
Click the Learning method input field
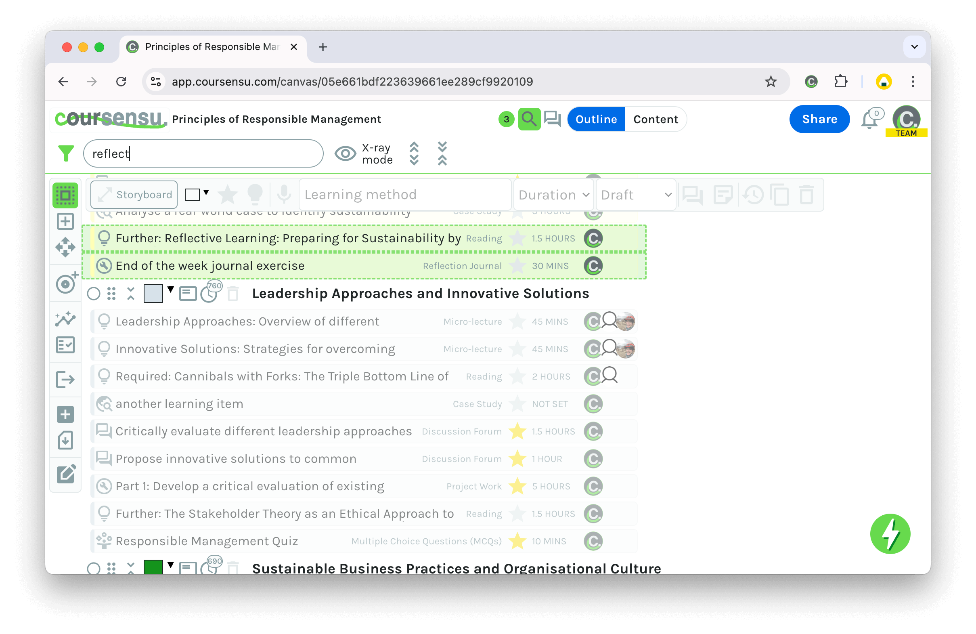click(405, 195)
